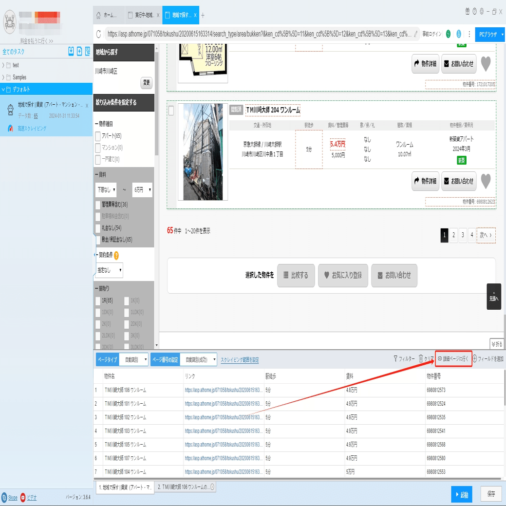The height and width of the screenshot is (506, 506).
Task: Click 物件詳細 button for TM川崎大師 204
Action: coord(425,181)
